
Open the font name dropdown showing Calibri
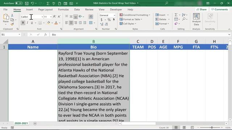coord(42,17)
